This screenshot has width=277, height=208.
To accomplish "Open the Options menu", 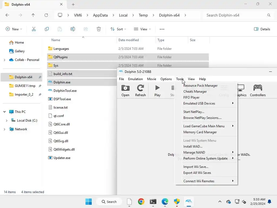I will [166, 79].
